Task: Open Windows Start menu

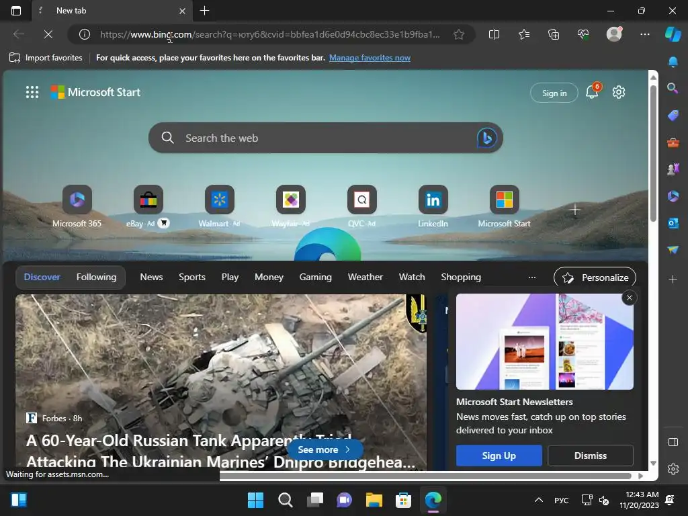Action: pos(255,500)
